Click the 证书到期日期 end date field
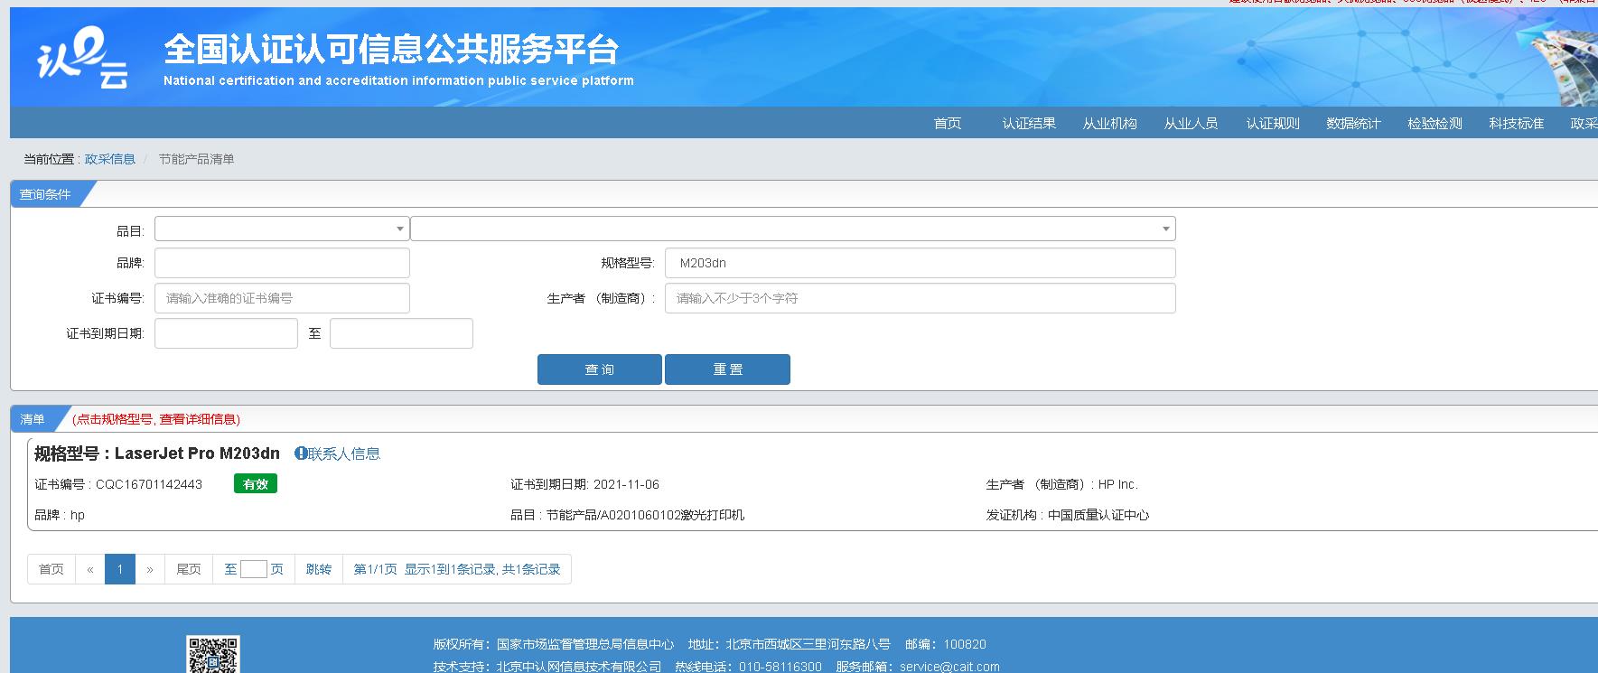Viewport: 1598px width, 673px height. pos(401,333)
